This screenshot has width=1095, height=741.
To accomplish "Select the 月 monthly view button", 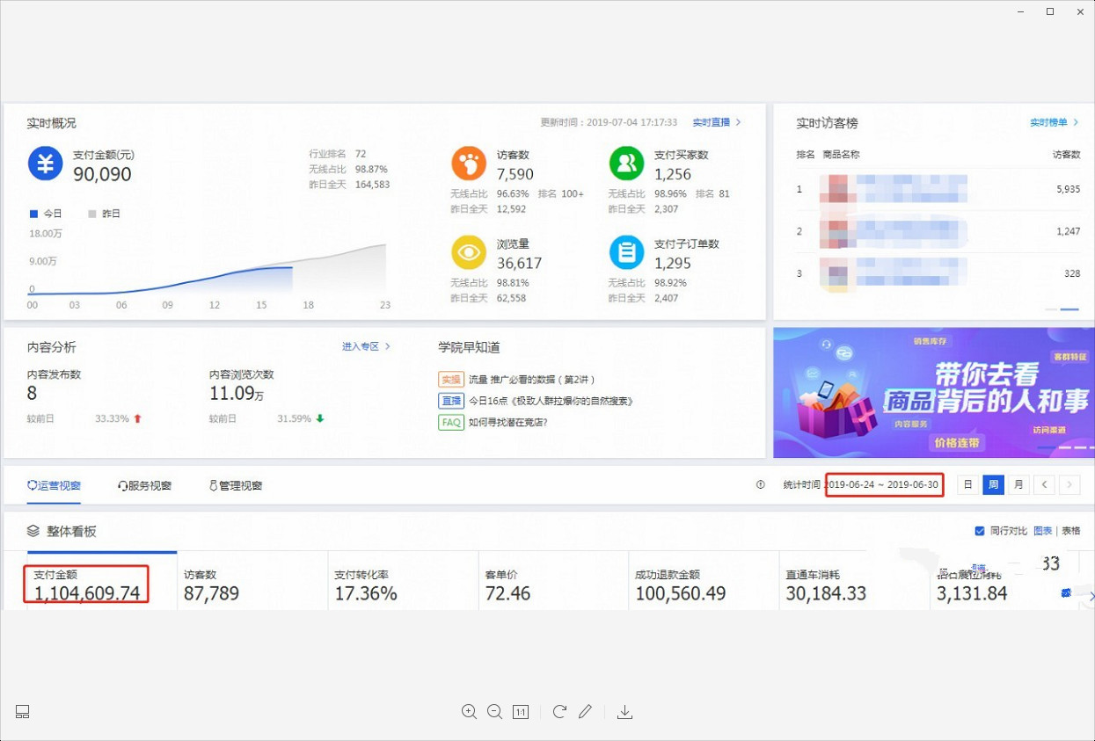I will 1018,484.
